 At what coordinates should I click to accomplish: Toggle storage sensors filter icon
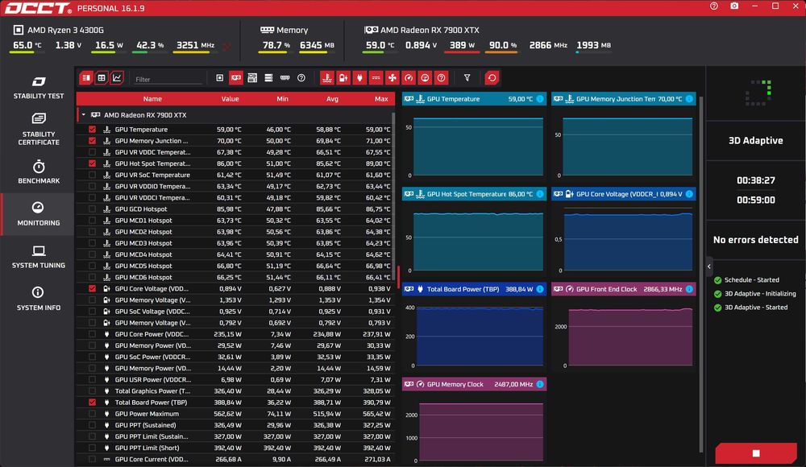(268, 78)
